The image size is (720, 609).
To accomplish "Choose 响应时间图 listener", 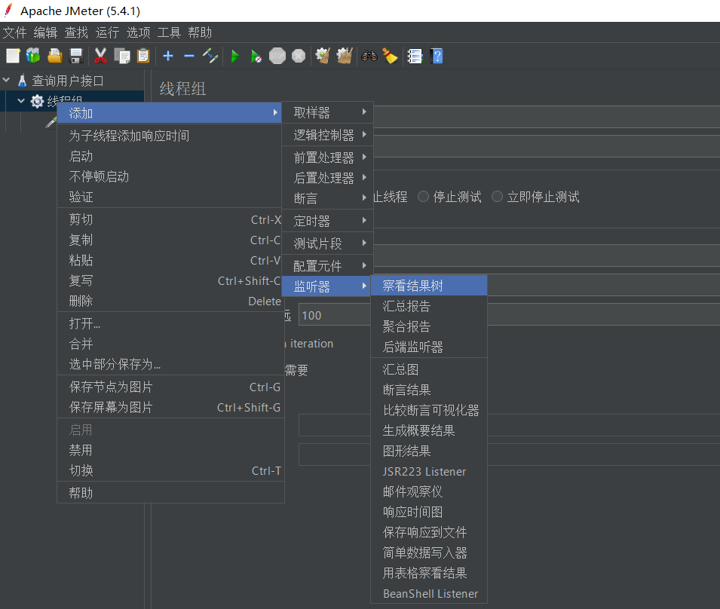I will 429,512.
